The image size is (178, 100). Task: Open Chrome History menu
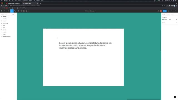(20, 1)
